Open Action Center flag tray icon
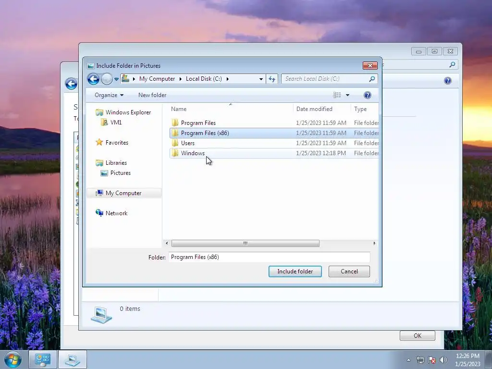 coord(432,360)
